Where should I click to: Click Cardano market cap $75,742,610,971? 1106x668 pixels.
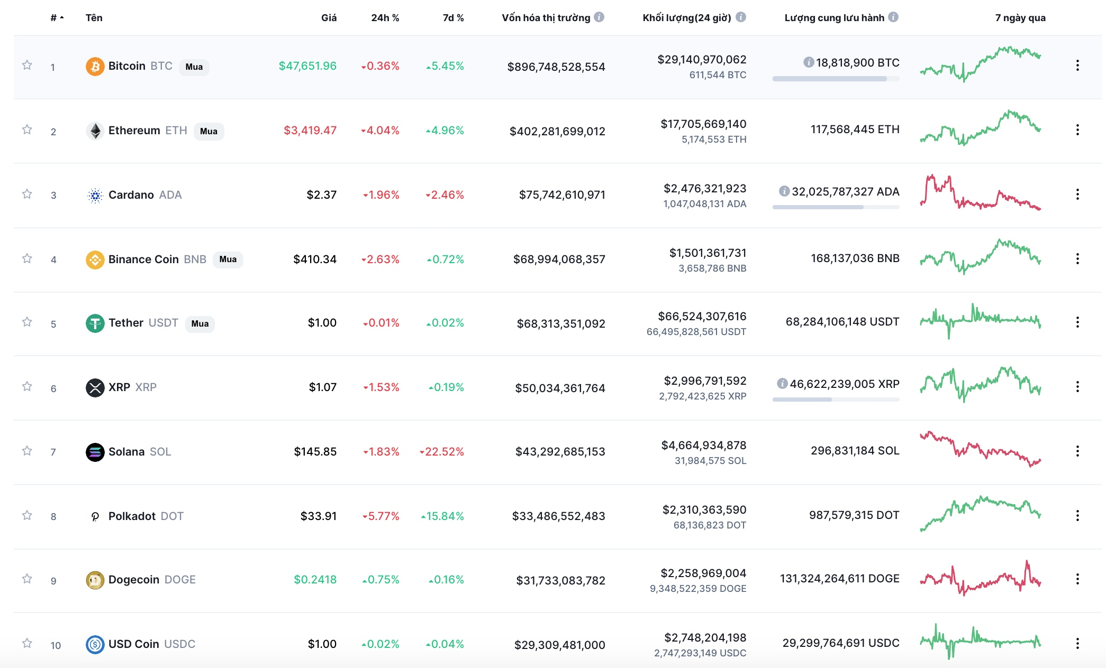click(x=562, y=195)
